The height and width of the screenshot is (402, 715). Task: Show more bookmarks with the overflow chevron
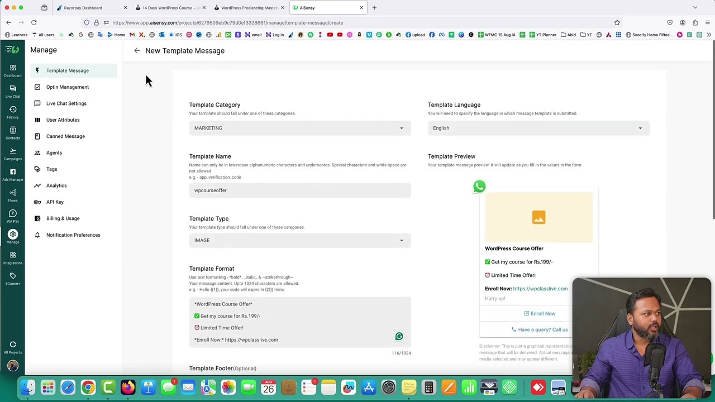coord(708,35)
